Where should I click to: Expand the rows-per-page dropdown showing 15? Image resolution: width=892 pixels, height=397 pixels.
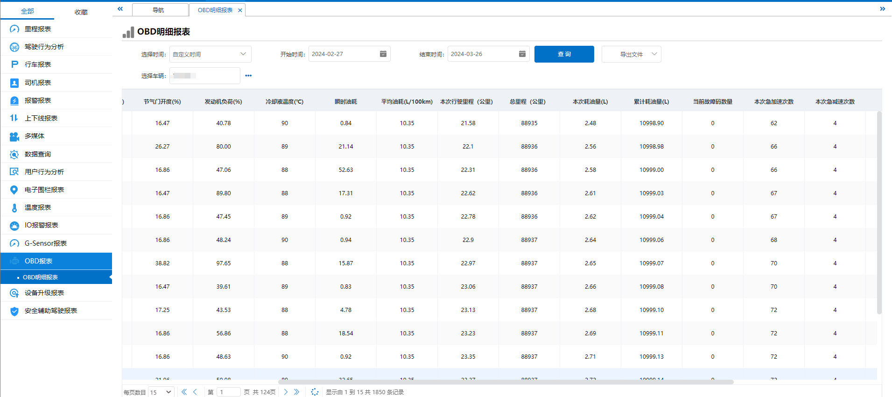[161, 392]
